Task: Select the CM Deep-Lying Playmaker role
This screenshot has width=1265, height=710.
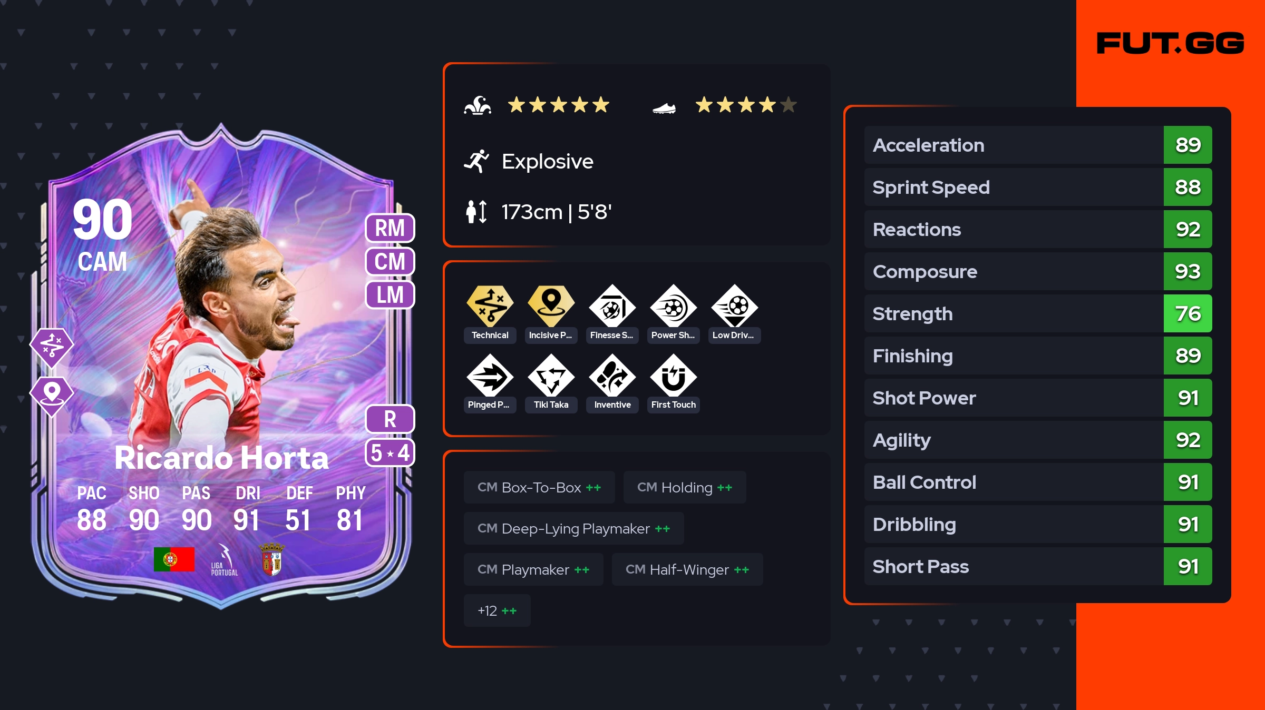Action: pos(574,528)
